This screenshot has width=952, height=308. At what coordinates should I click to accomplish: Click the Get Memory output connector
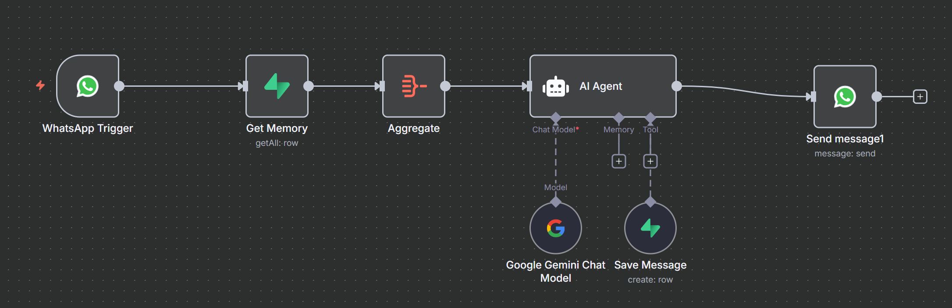[x=309, y=86]
